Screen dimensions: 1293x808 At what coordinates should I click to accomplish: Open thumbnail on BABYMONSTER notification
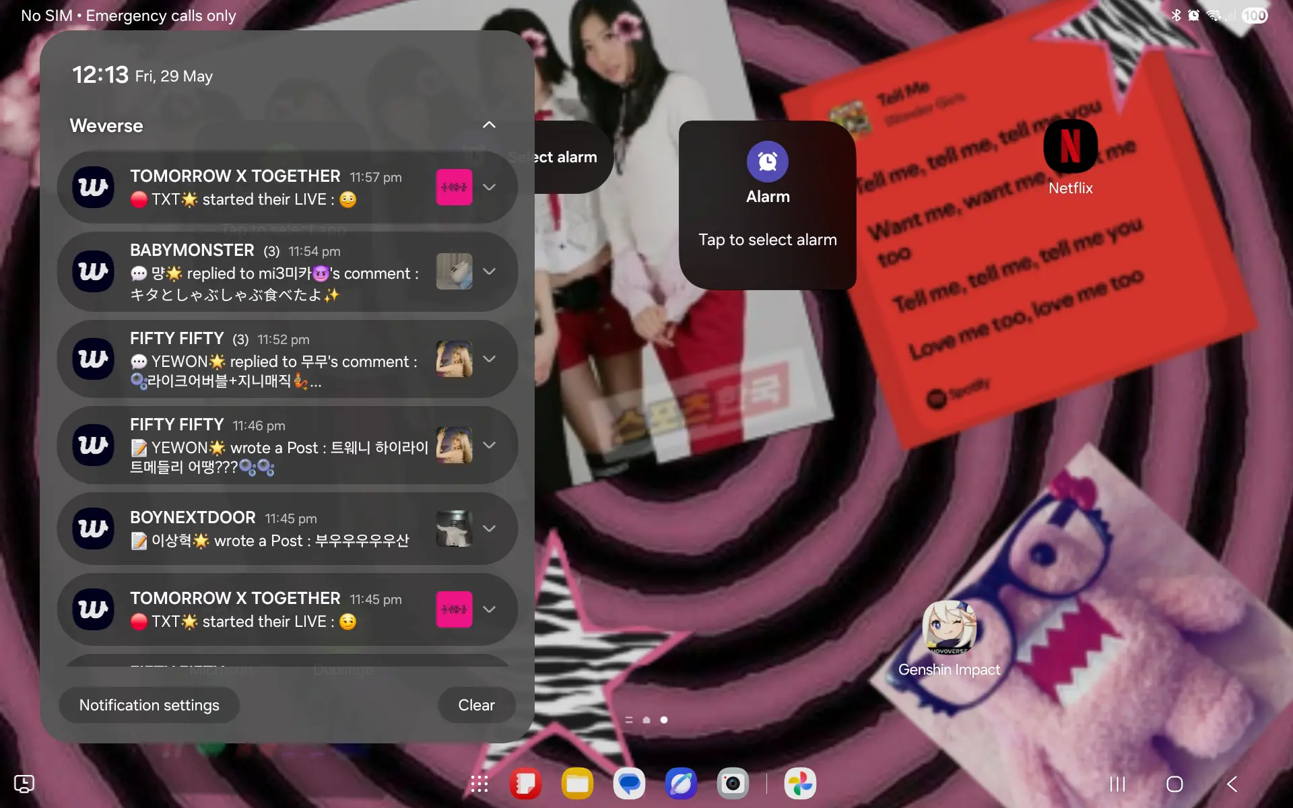[x=454, y=271]
